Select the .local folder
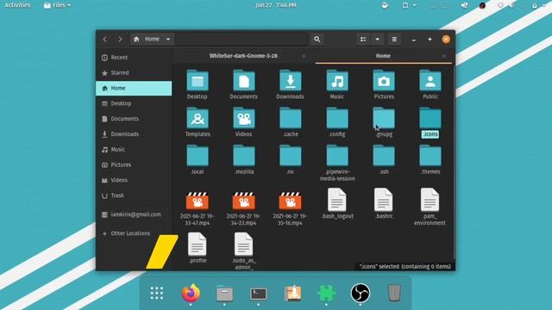The image size is (552, 310). (x=198, y=156)
